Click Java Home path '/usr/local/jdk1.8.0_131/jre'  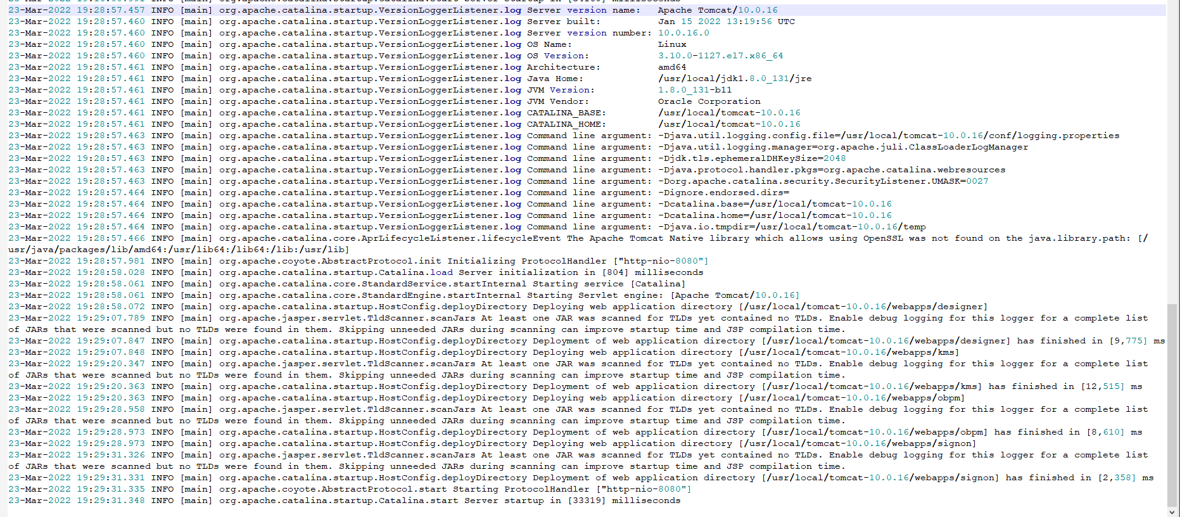coord(735,79)
